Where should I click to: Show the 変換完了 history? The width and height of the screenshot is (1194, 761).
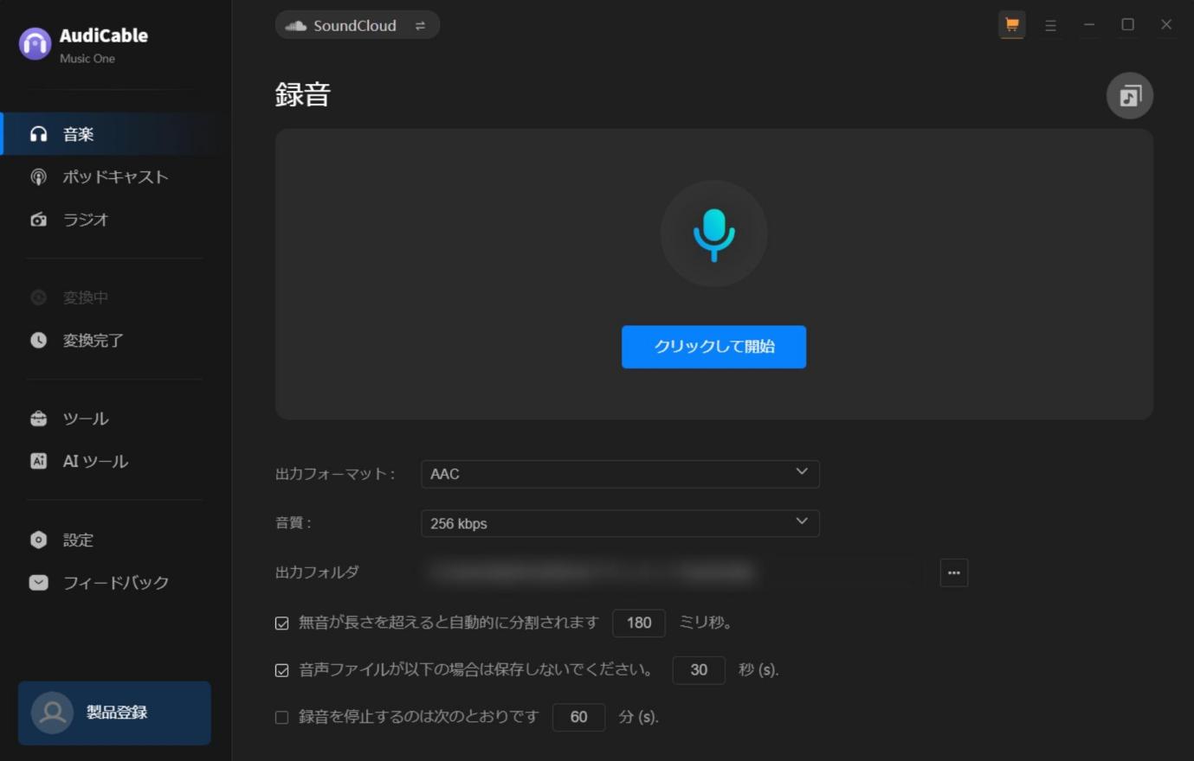tap(116, 341)
